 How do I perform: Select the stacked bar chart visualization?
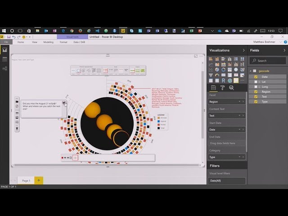tap(211, 59)
